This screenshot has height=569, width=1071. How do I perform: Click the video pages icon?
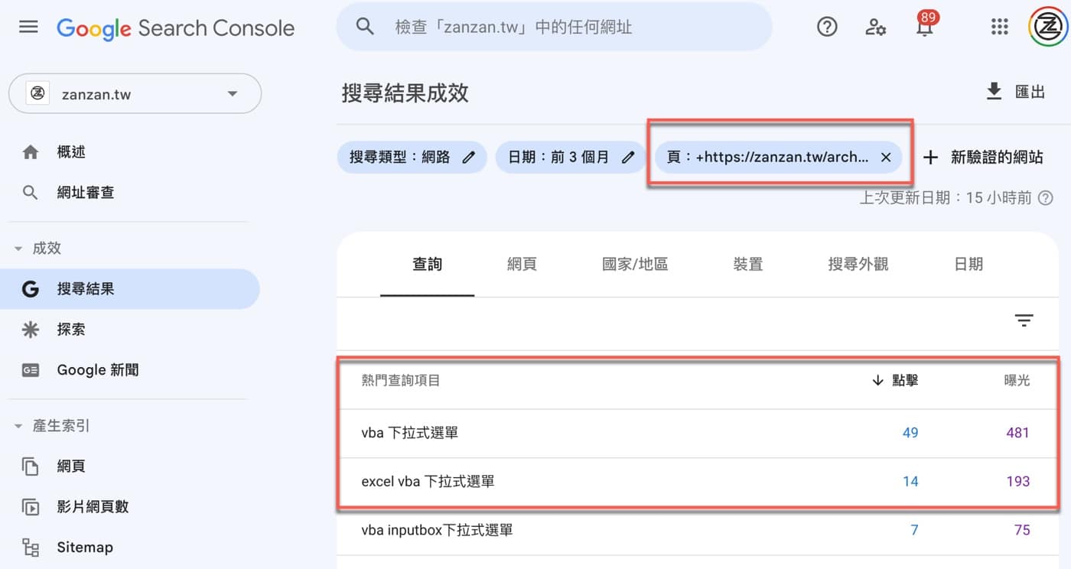(31, 507)
